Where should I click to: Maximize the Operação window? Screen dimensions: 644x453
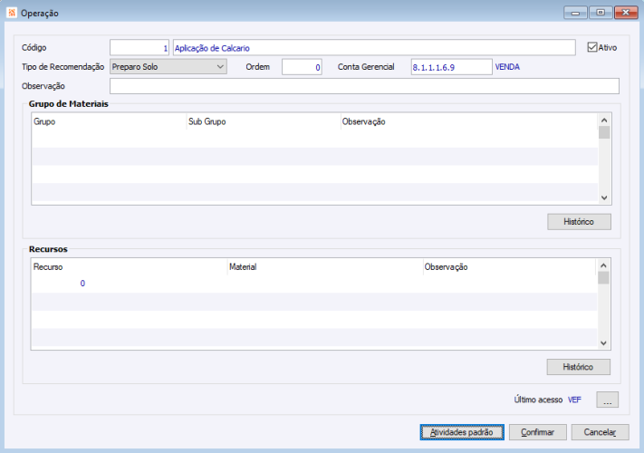tap(601, 13)
